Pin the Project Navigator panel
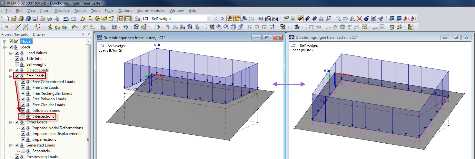 point(83,34)
